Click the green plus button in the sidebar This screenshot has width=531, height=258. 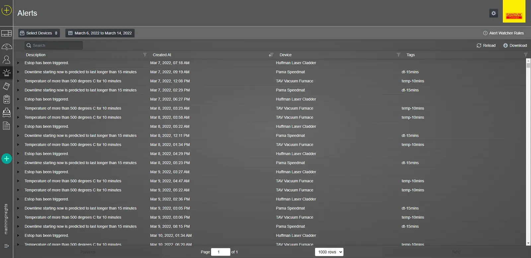pyautogui.click(x=7, y=159)
